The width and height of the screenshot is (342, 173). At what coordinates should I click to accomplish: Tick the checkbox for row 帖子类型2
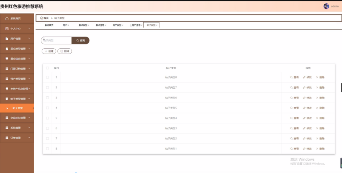click(48, 139)
